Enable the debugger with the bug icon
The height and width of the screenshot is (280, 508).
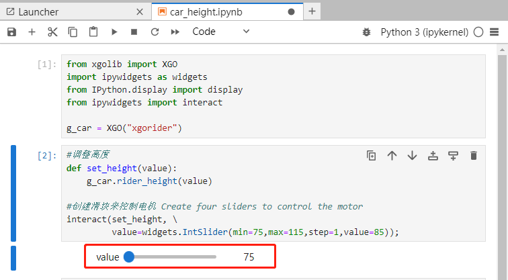(366, 32)
